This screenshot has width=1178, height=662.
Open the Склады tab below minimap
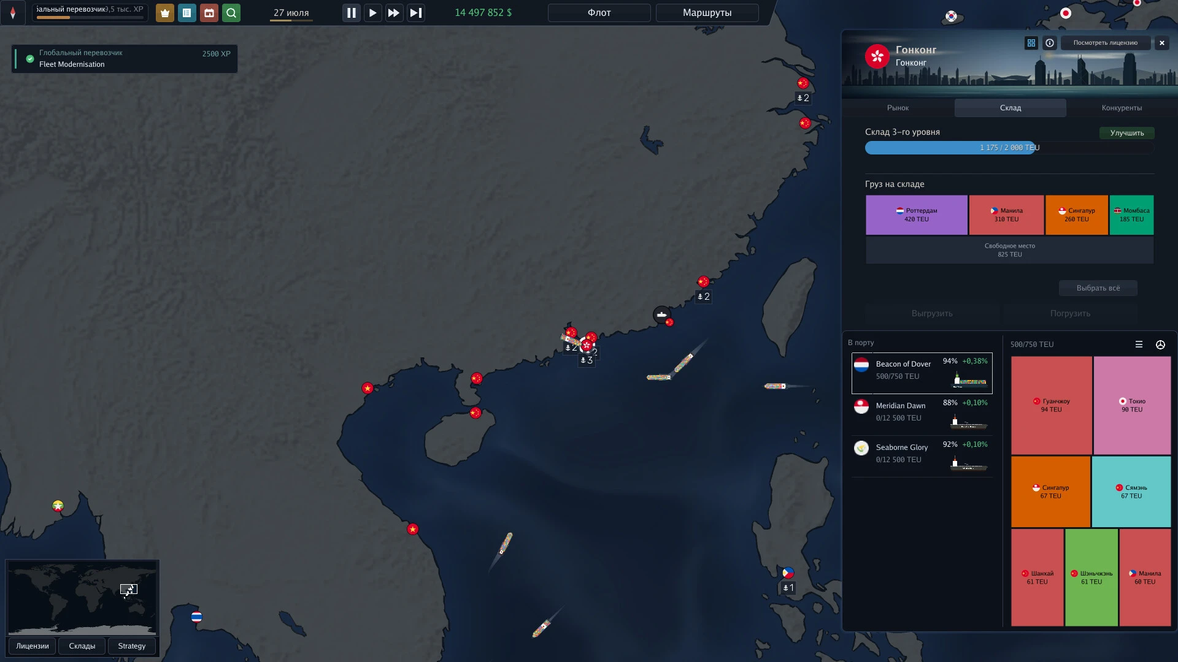pos(82,646)
